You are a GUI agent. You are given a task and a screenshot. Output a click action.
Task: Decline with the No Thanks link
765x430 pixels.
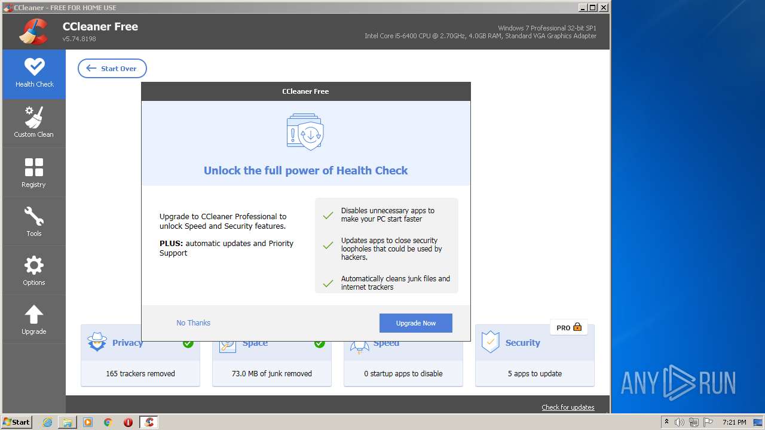pos(193,322)
